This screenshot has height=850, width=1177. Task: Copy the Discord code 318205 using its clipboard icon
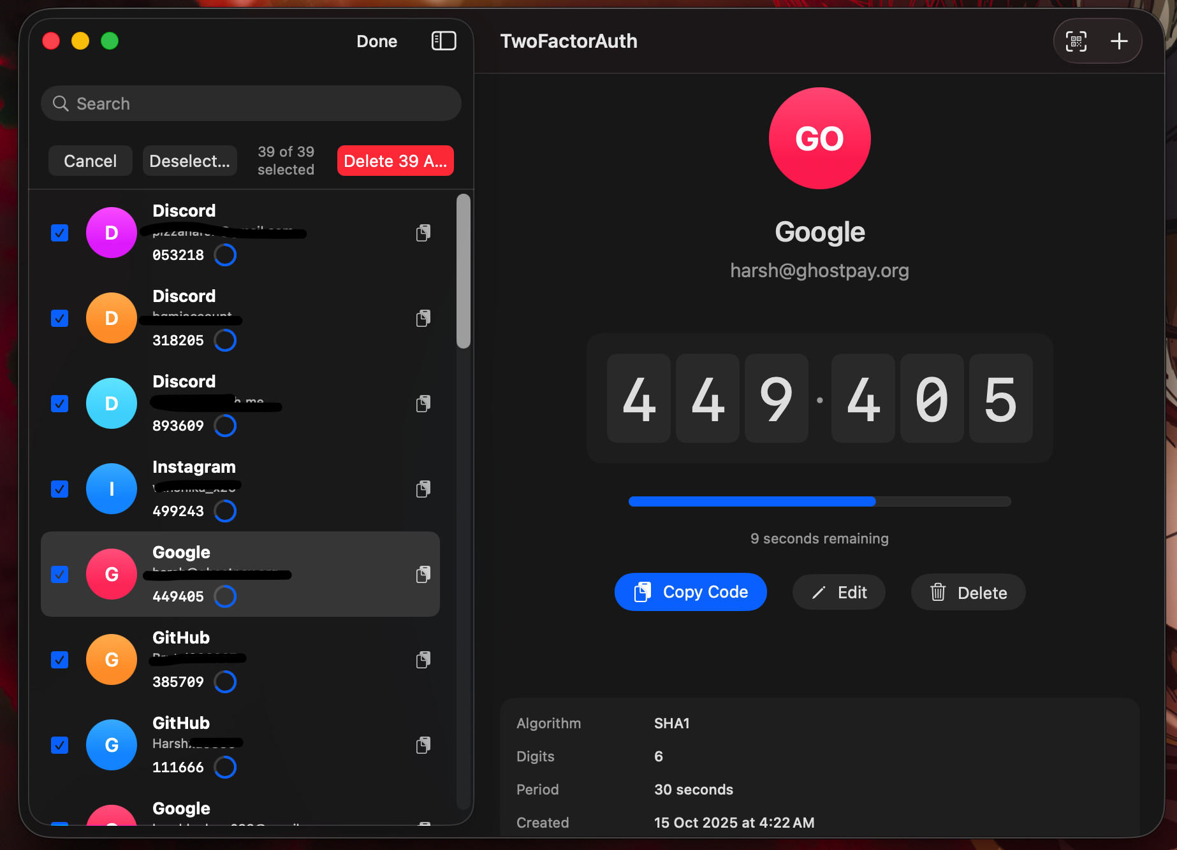coord(423,319)
